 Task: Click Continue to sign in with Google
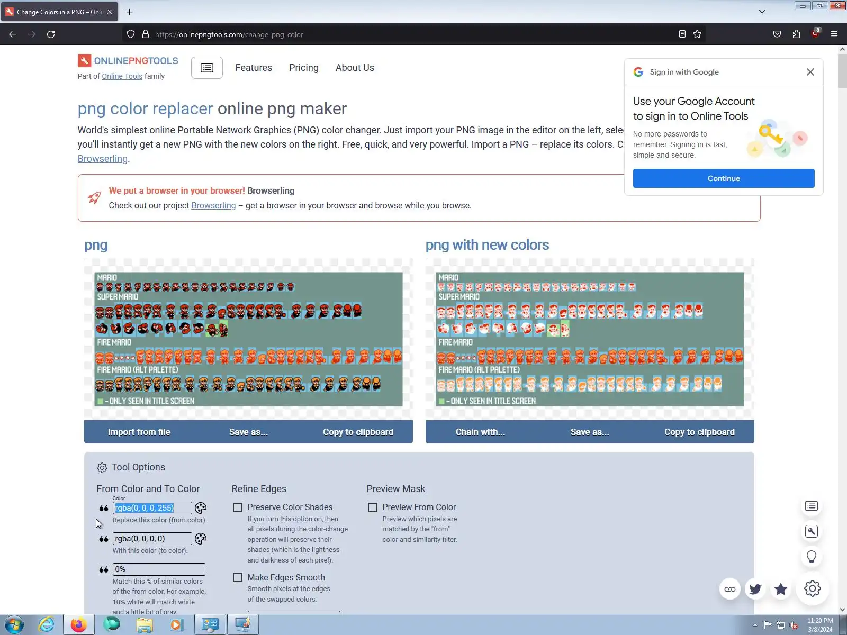[x=724, y=178]
